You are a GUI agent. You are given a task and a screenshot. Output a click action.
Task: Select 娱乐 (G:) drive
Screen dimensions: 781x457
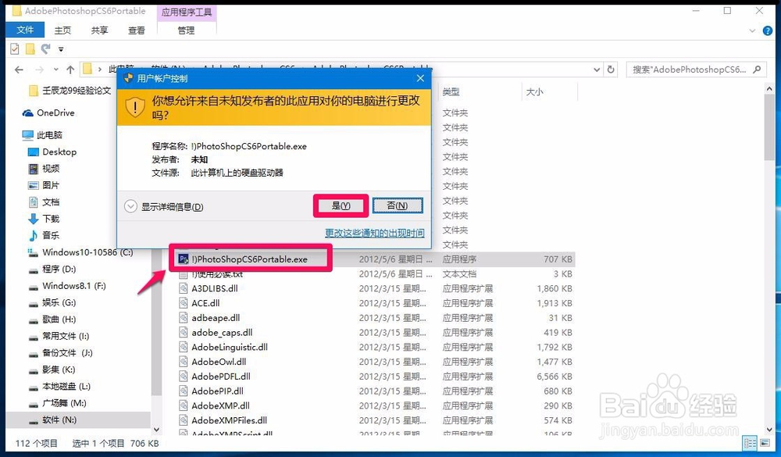52,302
